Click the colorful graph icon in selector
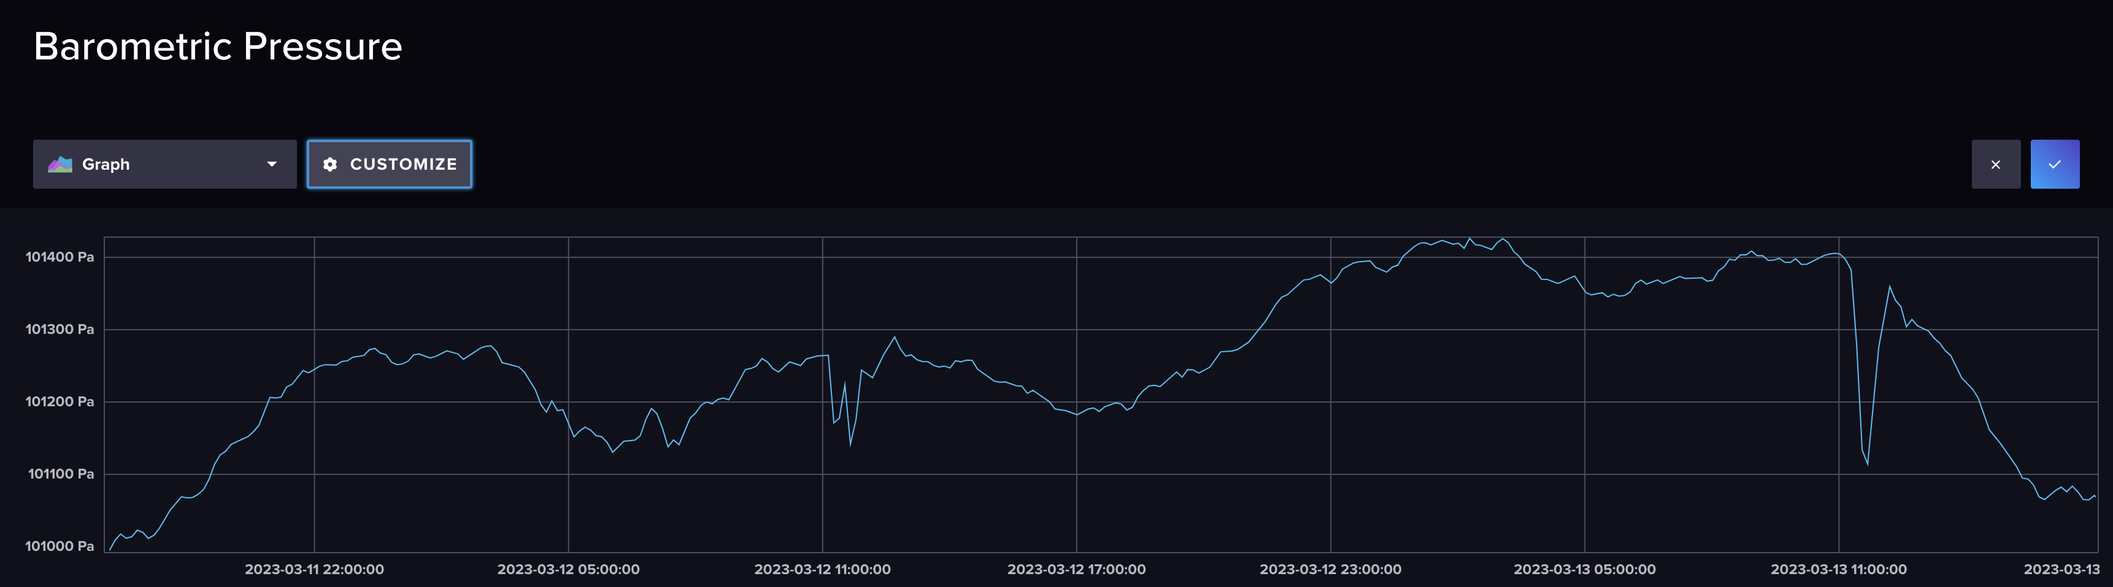2113x587 pixels. point(60,165)
